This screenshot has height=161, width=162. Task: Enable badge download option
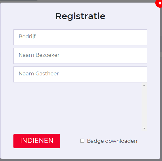pos(82,141)
